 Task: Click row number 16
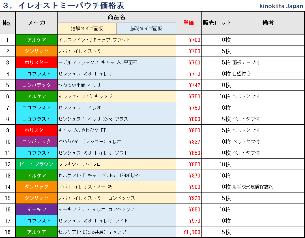8,209
